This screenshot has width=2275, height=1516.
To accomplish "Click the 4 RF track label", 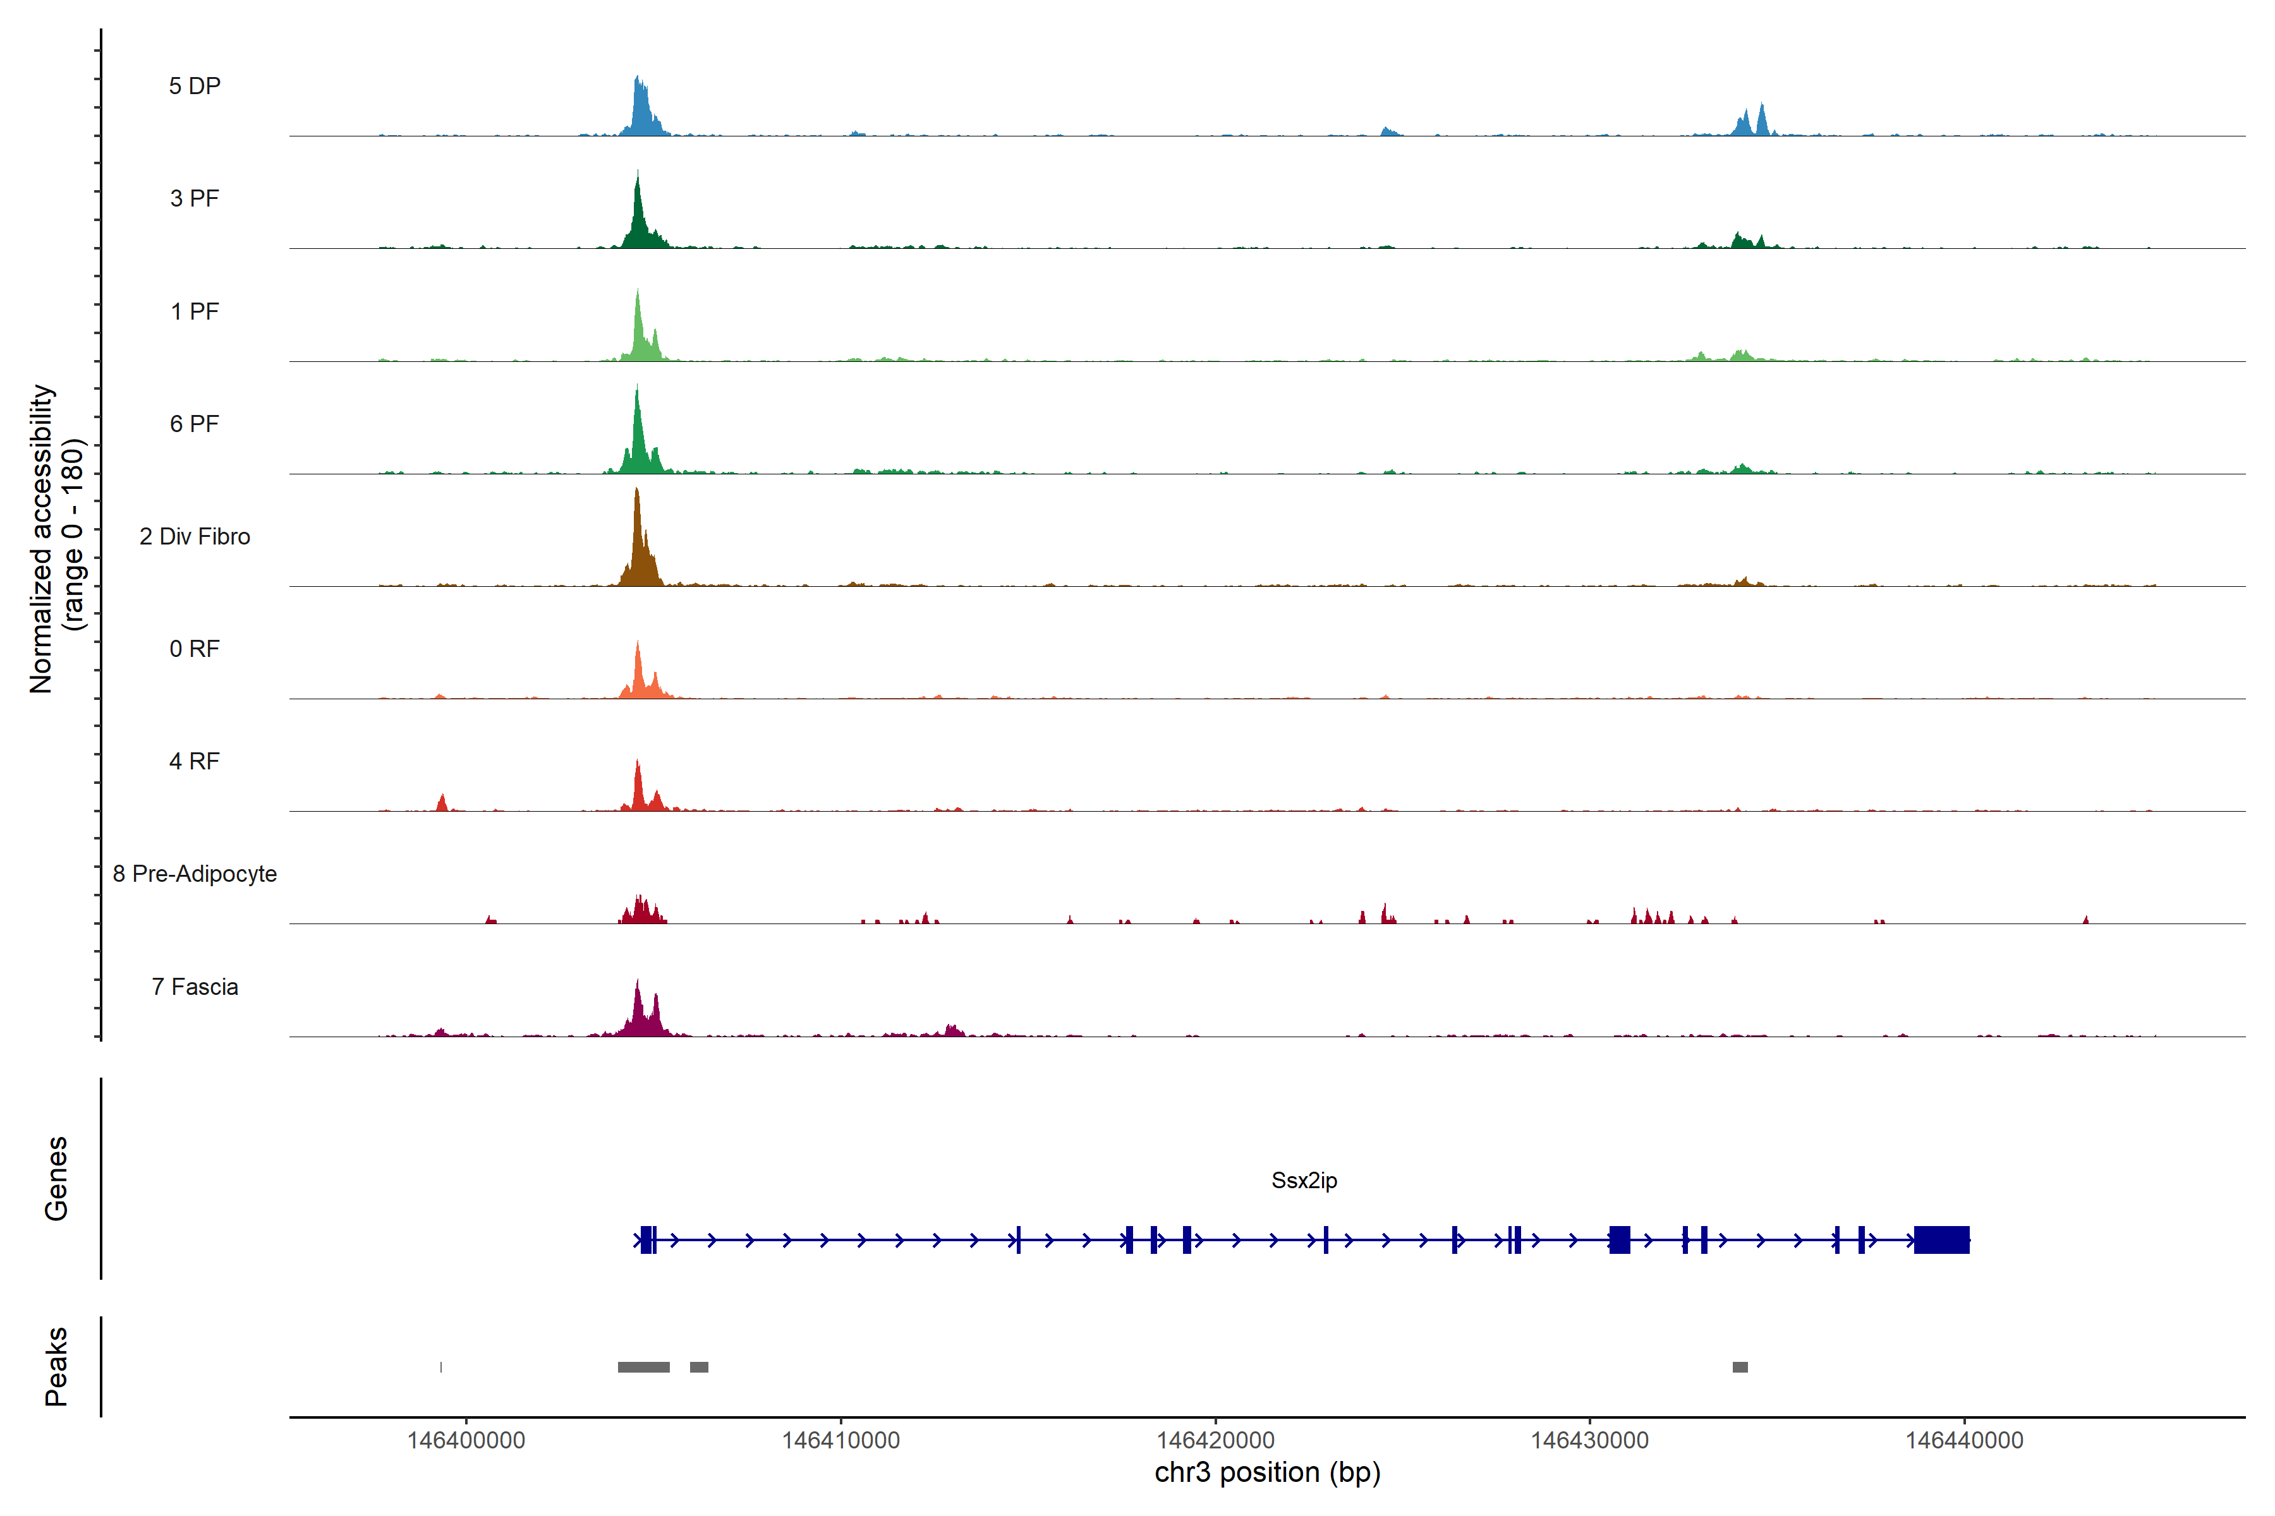I will [x=195, y=761].
